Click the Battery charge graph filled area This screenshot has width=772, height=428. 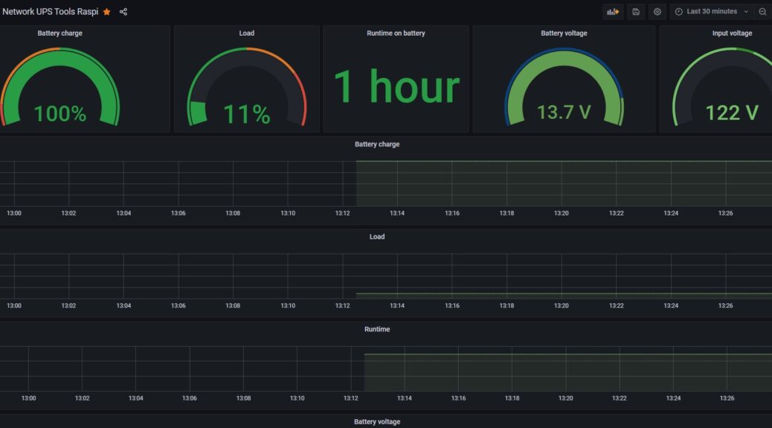point(564,184)
